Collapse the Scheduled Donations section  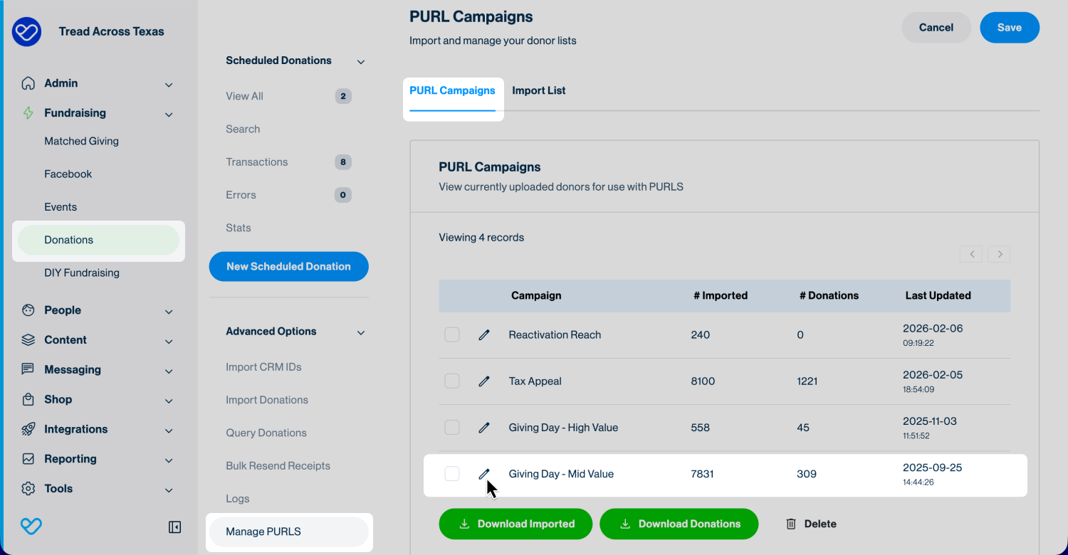pos(360,62)
